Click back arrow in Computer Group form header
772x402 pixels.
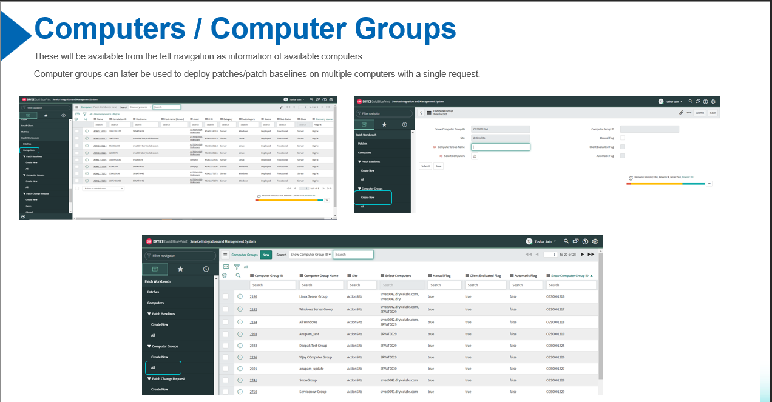tap(421, 112)
